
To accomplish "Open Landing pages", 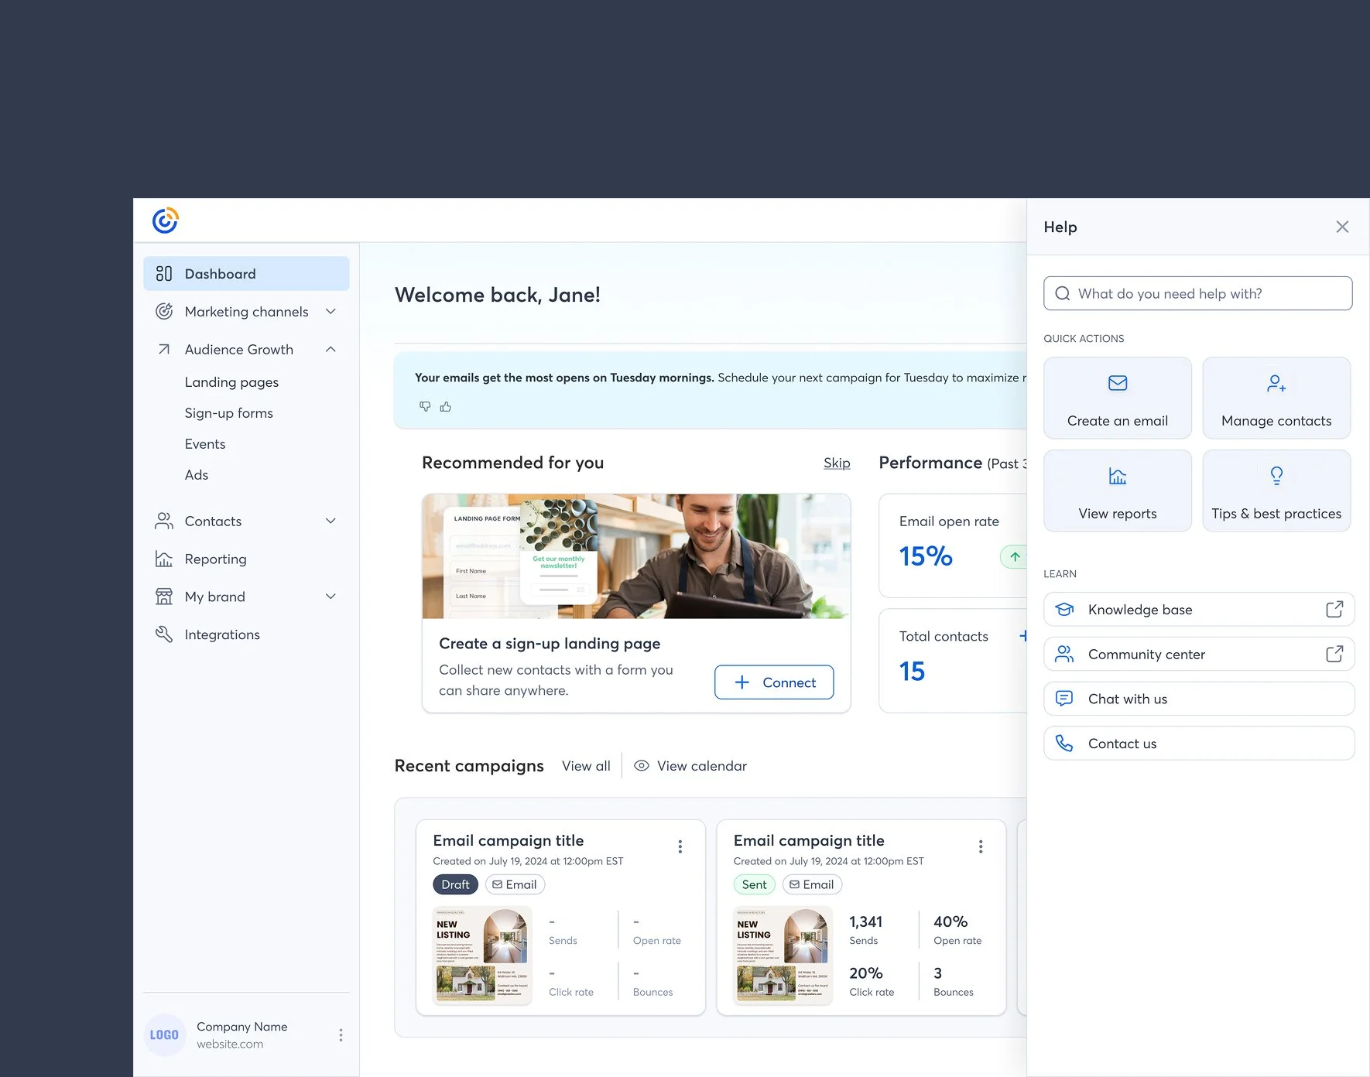I will pos(231,382).
